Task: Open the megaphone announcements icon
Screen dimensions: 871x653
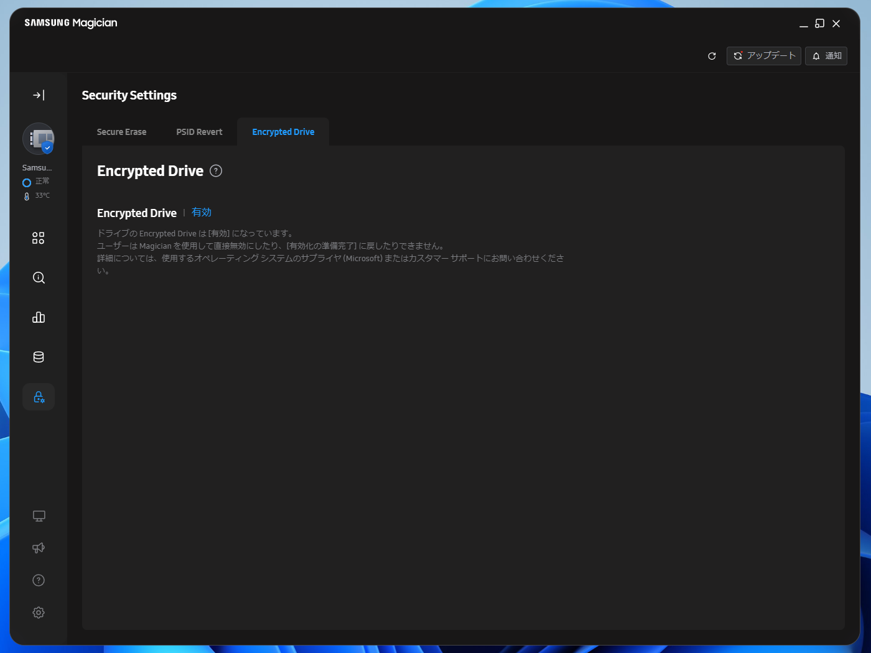Action: coord(39,548)
